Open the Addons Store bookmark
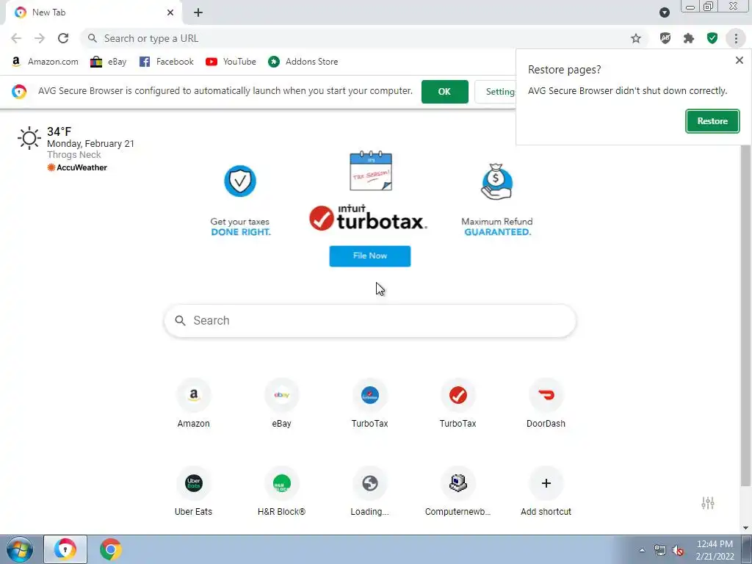Screen dimensions: 752x564 click(x=303, y=62)
